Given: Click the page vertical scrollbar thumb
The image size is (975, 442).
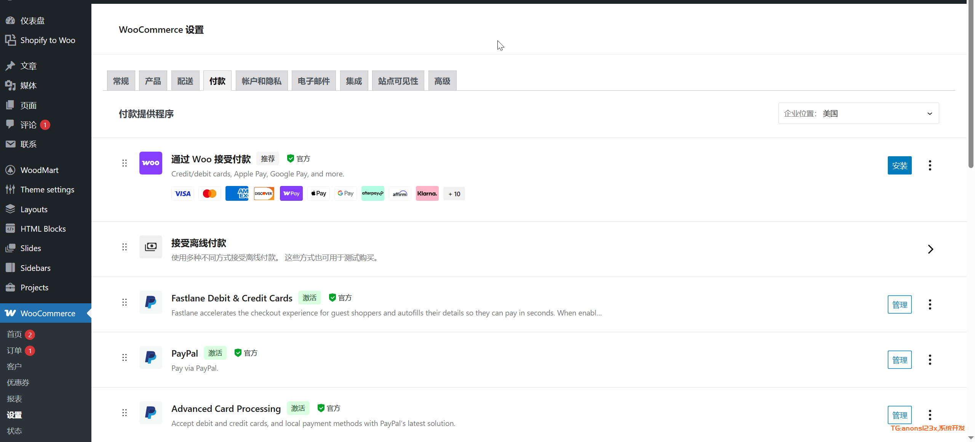Looking at the screenshot, I should tap(971, 84).
